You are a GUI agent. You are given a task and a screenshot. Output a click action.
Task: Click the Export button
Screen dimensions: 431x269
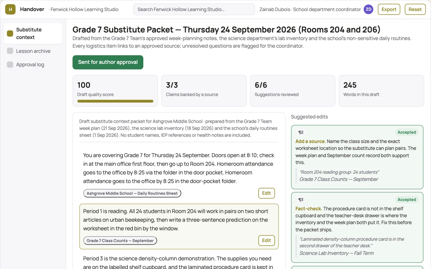(389, 9)
